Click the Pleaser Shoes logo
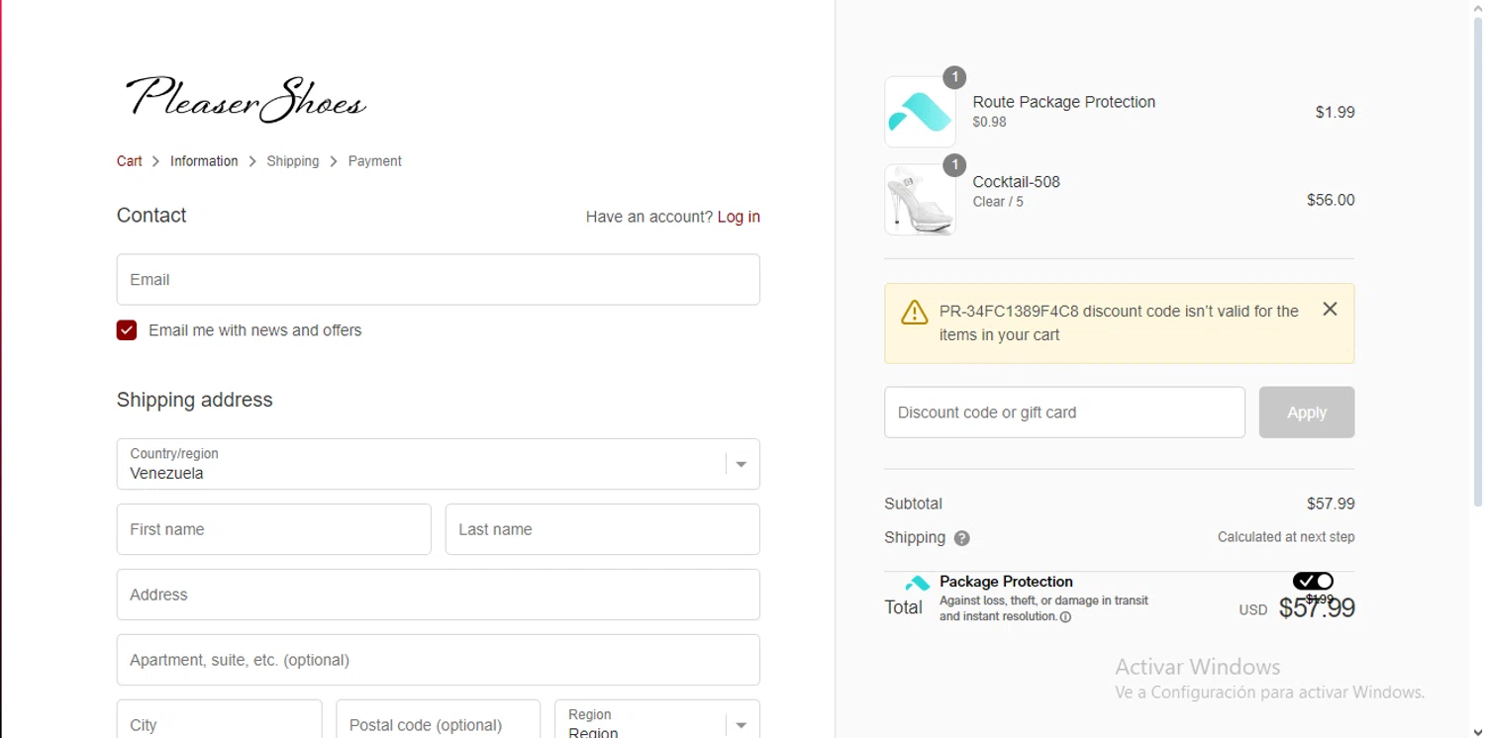Image resolution: width=1485 pixels, height=738 pixels. click(246, 99)
